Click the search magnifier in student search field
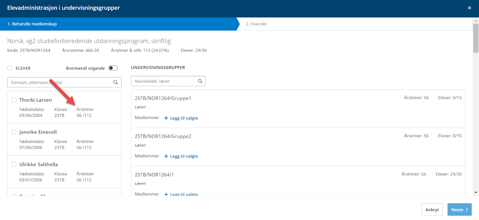This screenshot has width=479, height=220. 116,82
